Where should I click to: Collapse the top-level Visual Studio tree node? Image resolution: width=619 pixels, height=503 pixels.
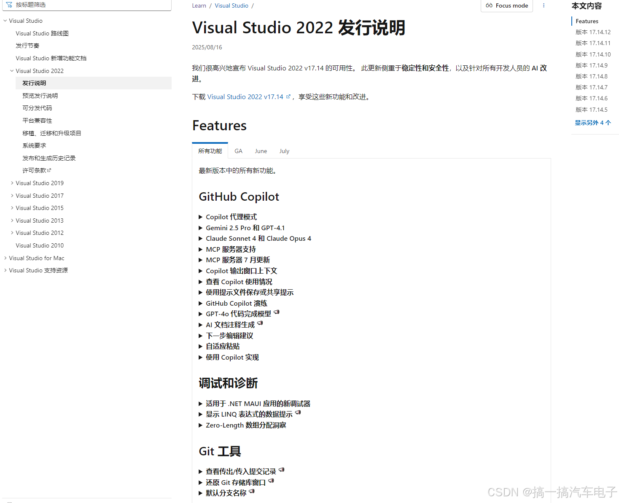pos(5,21)
